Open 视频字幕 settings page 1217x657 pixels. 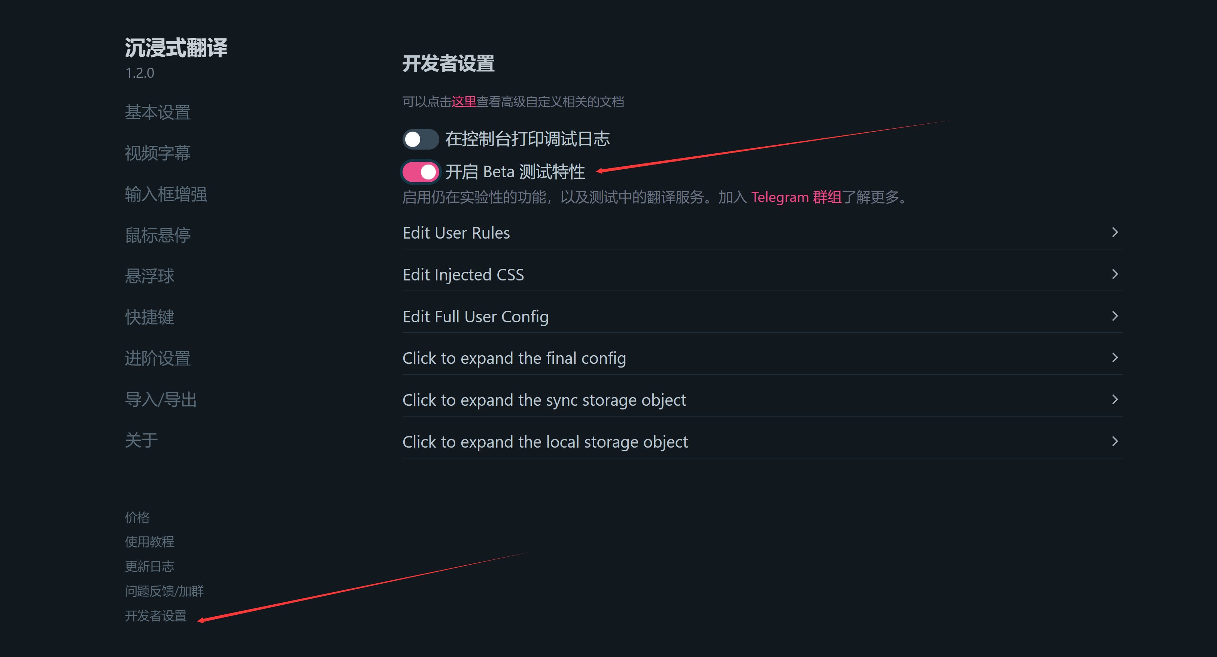pyautogui.click(x=158, y=153)
